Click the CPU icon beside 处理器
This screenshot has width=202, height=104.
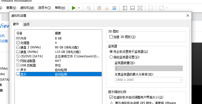click(x=18, y=43)
